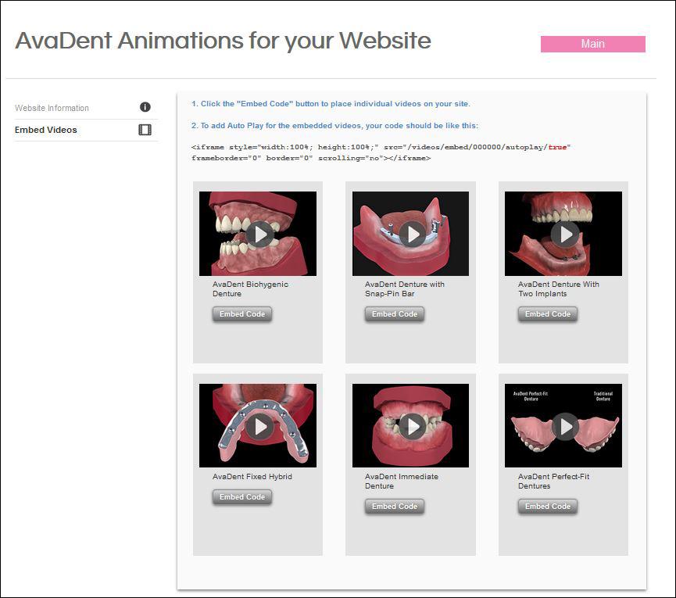Click the iframe code snippet text
Screen dimensions: 676x598
(x=381, y=152)
